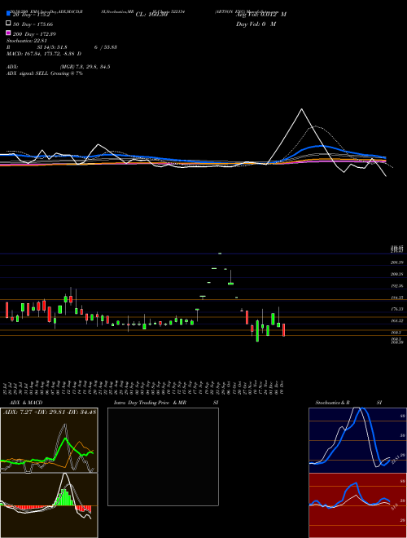Viewport: 407px width, 538px height.
Task: Open the red RSI chart panel
Action: pos(357,505)
